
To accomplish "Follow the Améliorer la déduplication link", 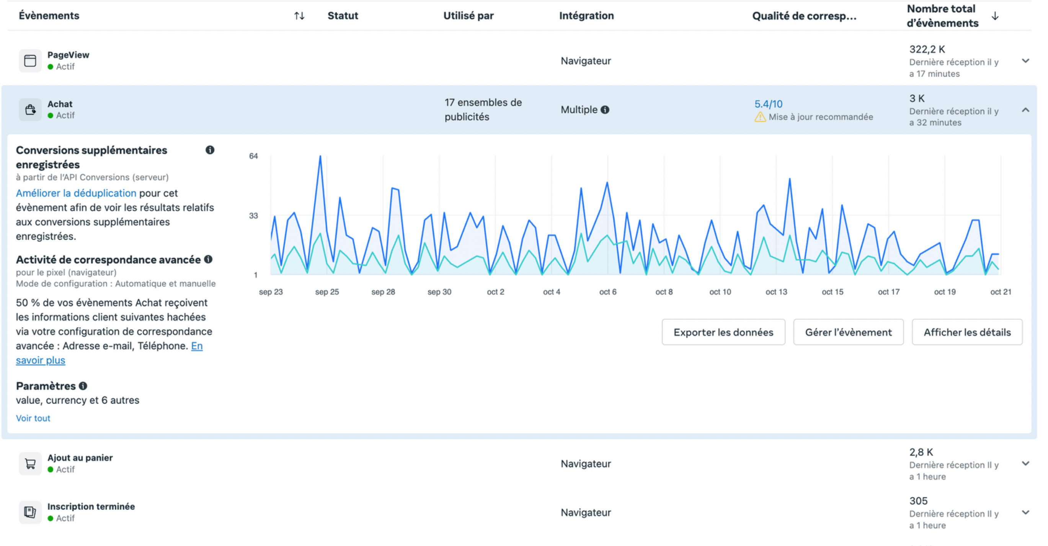I will pyautogui.click(x=76, y=193).
